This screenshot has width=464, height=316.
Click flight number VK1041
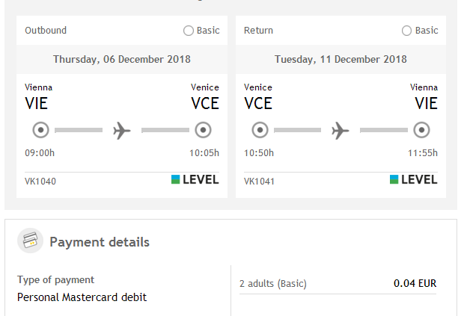[259, 181]
